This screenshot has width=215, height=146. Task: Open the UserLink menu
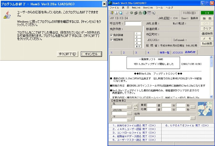(x=148, y=8)
